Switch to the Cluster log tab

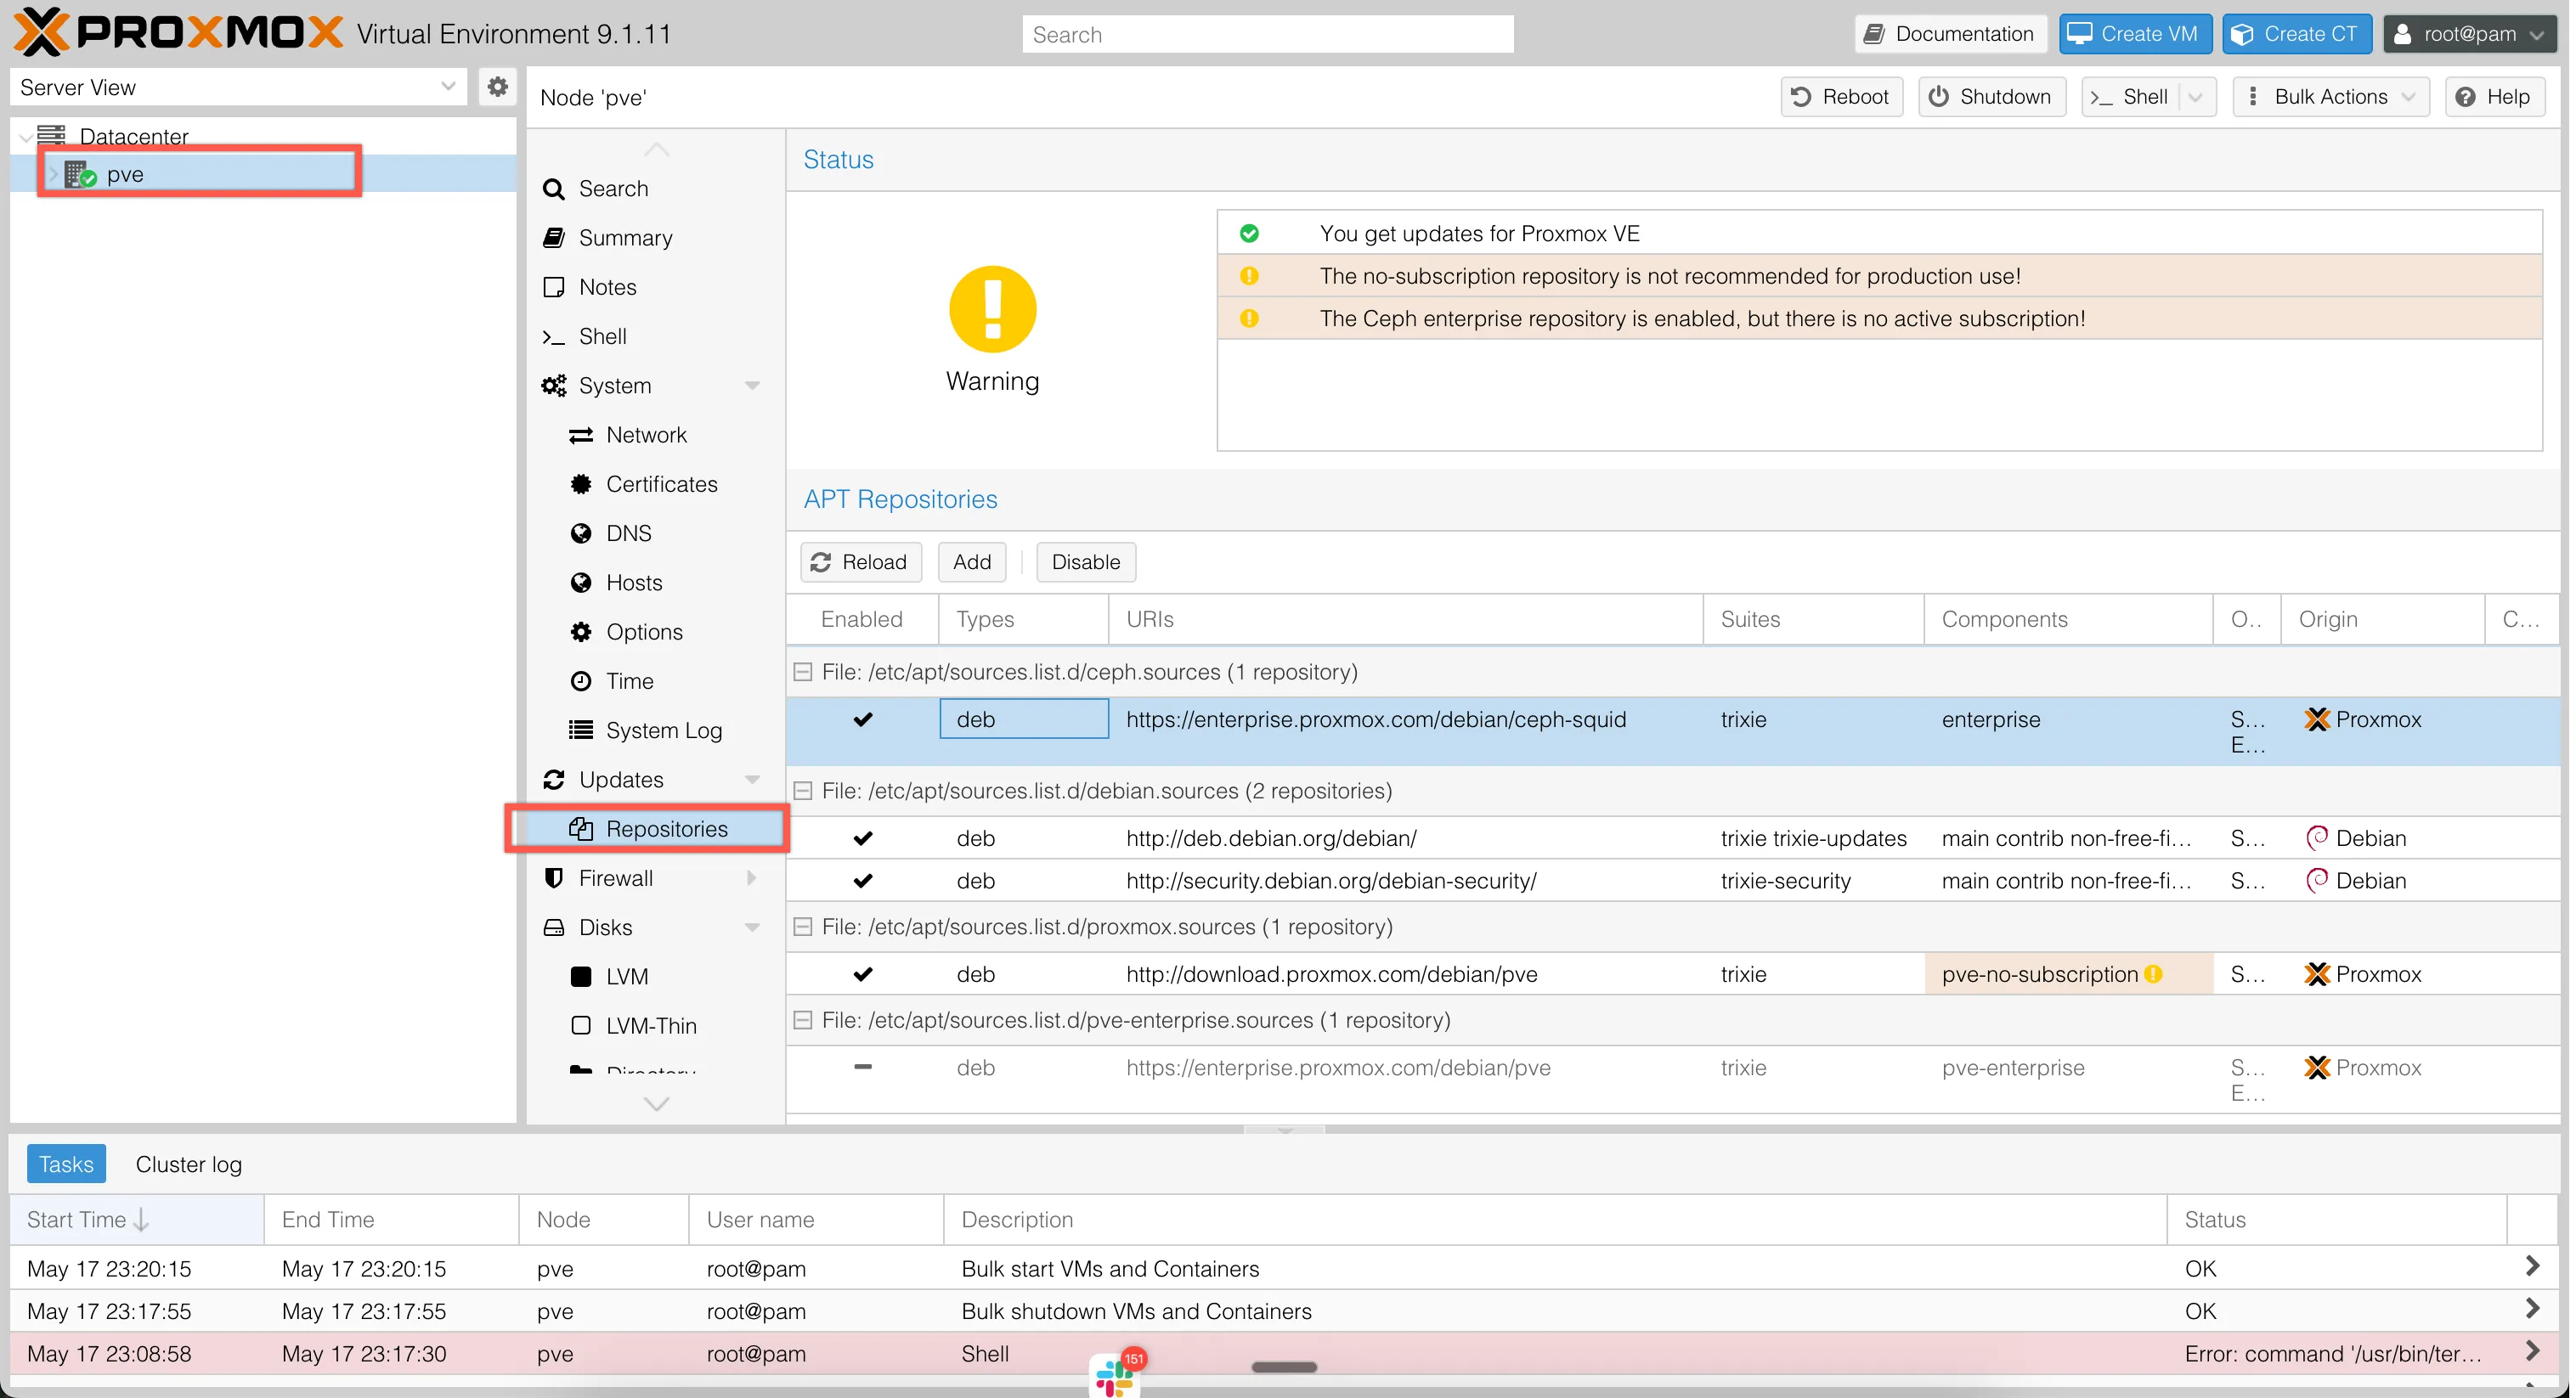tap(189, 1164)
